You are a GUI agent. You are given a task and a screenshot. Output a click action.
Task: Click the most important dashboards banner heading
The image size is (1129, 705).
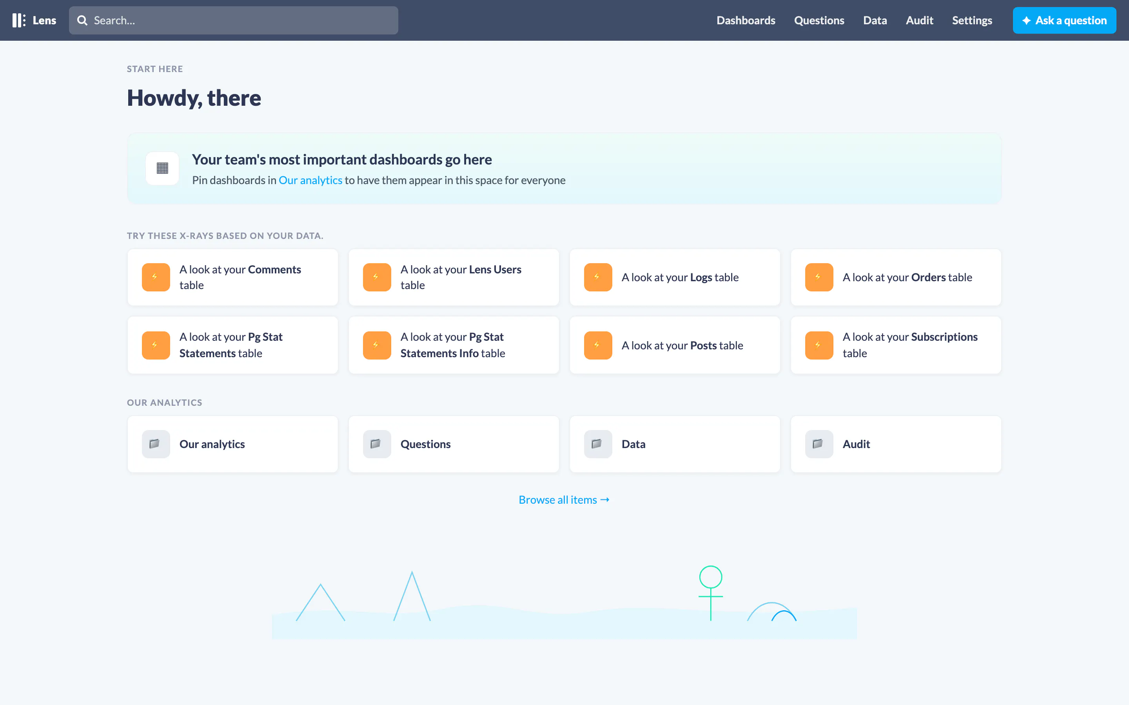click(342, 159)
